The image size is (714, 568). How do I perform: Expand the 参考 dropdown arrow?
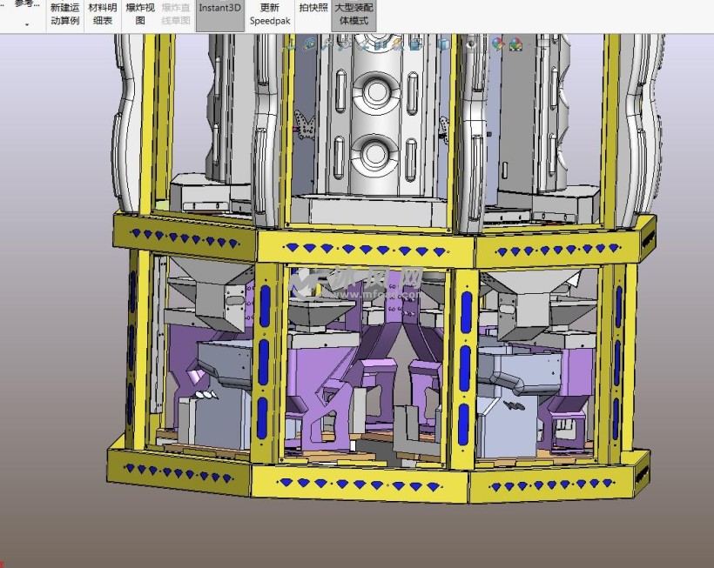(x=26, y=23)
